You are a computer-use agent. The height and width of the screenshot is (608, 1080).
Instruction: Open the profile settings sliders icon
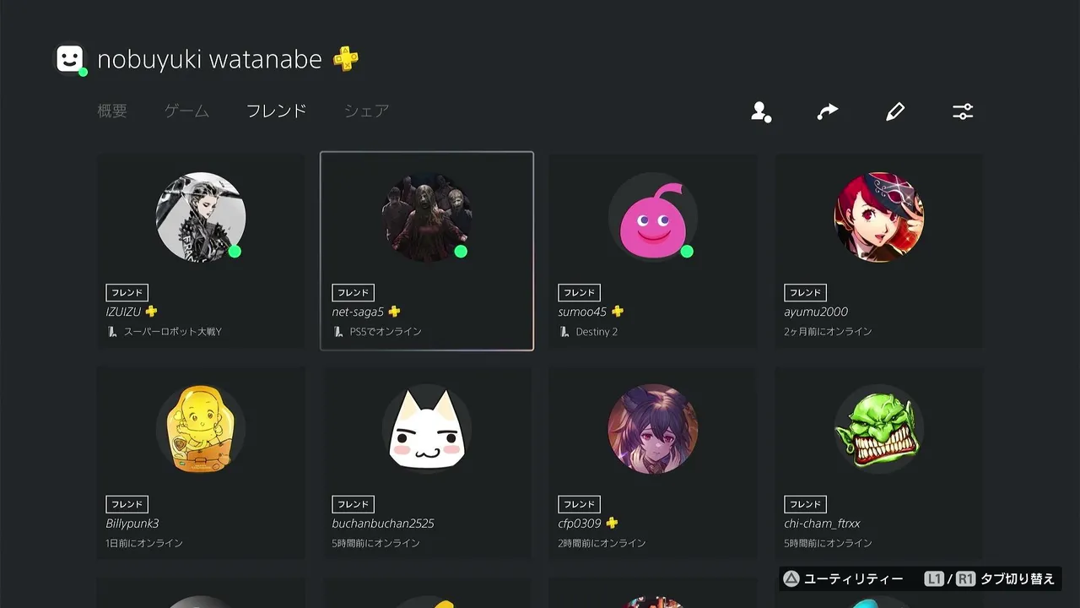(x=963, y=111)
